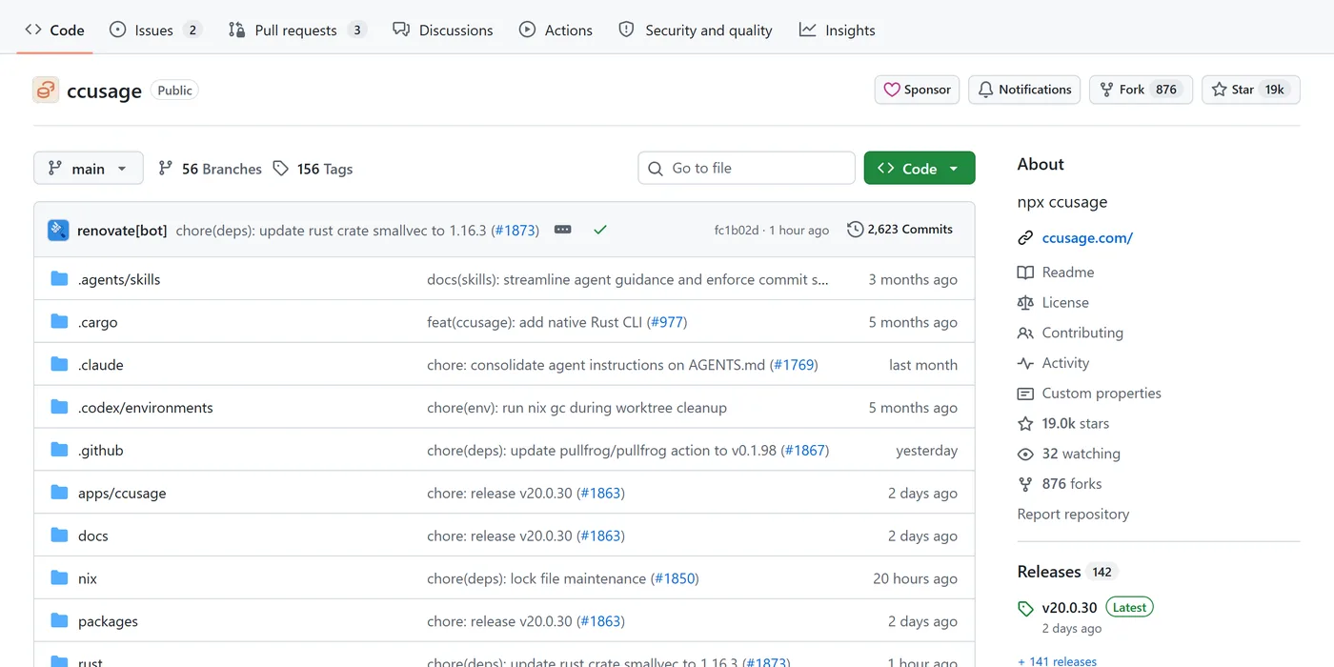The width and height of the screenshot is (1334, 667).
Task: Open the License link
Action: pyautogui.click(x=1053, y=303)
